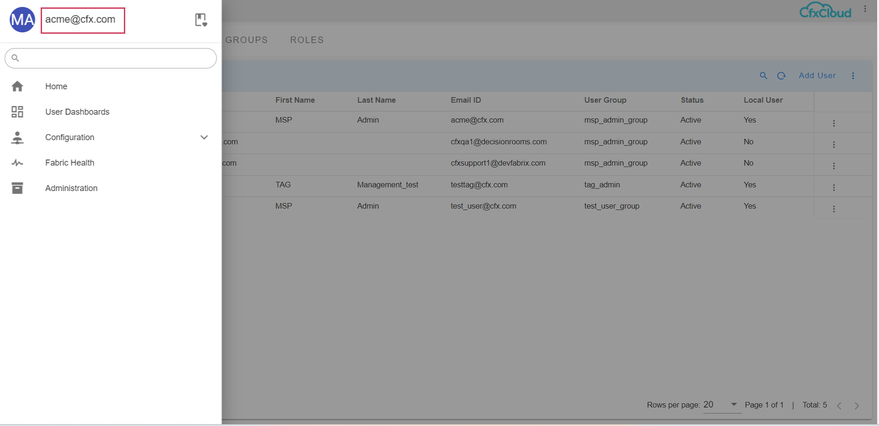Click the bookmark favorites icon in sidebar header
Screen dimensions: 879x426
pos(201,20)
